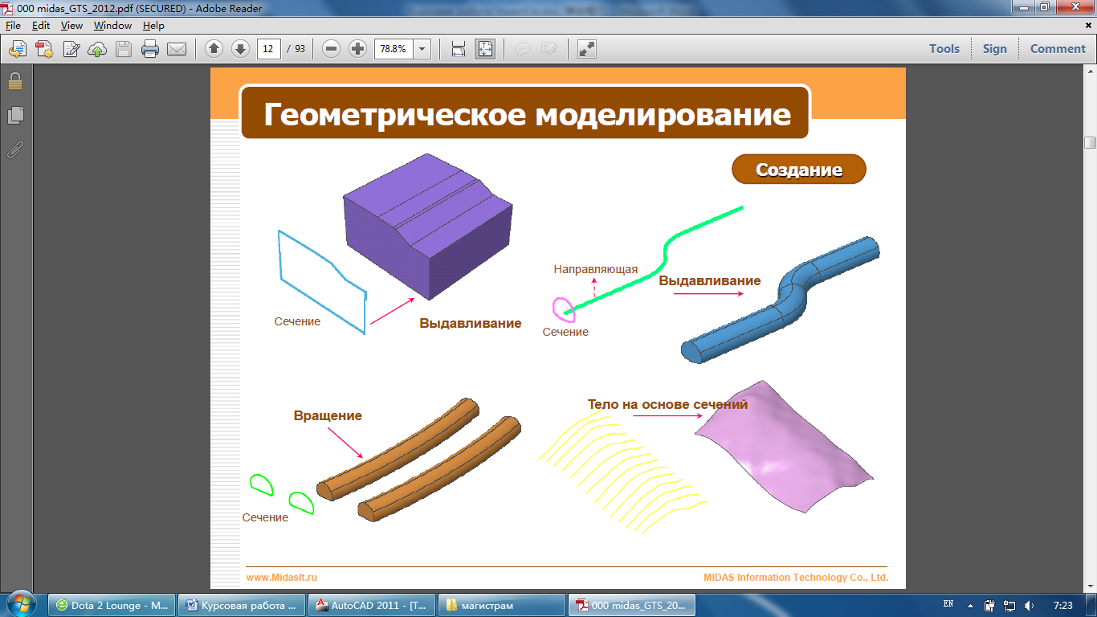The width and height of the screenshot is (1097, 617).
Task: Zoom out using the minus button
Action: click(331, 49)
